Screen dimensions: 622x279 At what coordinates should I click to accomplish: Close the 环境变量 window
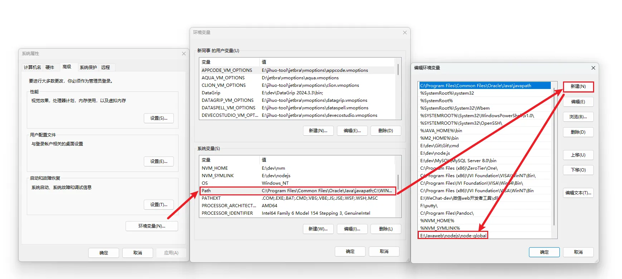pos(405,33)
